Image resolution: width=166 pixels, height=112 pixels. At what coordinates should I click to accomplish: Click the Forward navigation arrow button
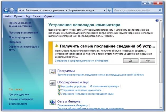tap(12, 10)
